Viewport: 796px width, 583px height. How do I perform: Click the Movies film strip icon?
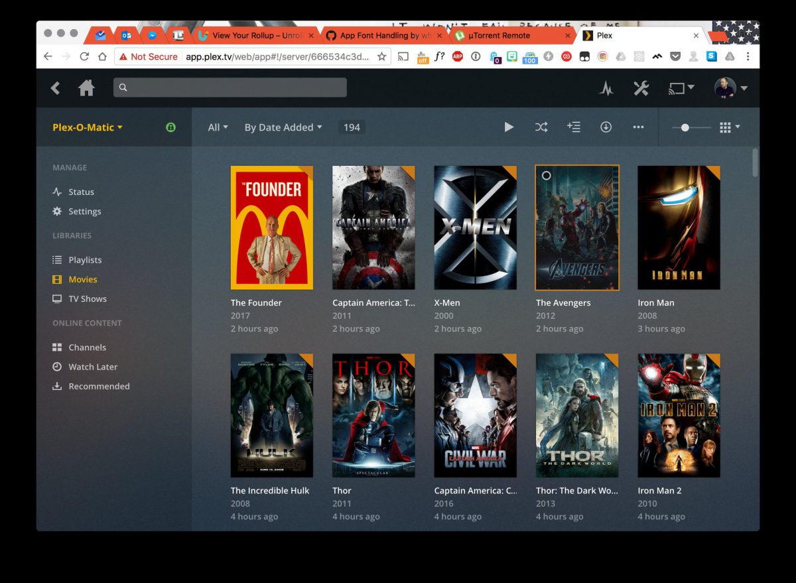pos(57,279)
